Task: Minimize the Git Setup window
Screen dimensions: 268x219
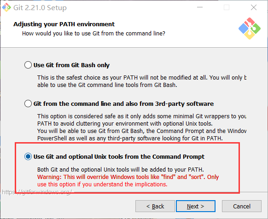Action: (x=200, y=7)
